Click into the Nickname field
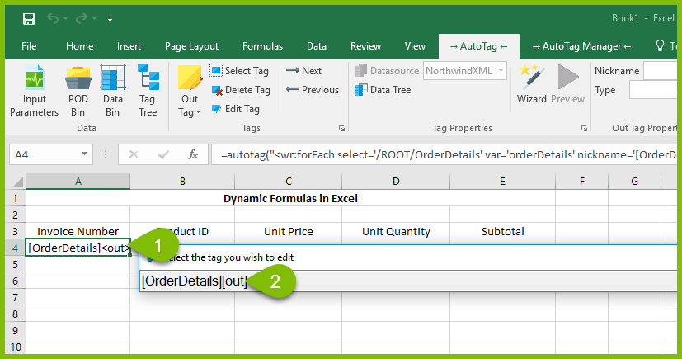682x359 pixels. click(x=661, y=70)
